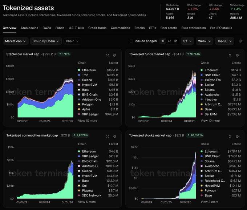Open the Top 20 dropdown

point(224,41)
